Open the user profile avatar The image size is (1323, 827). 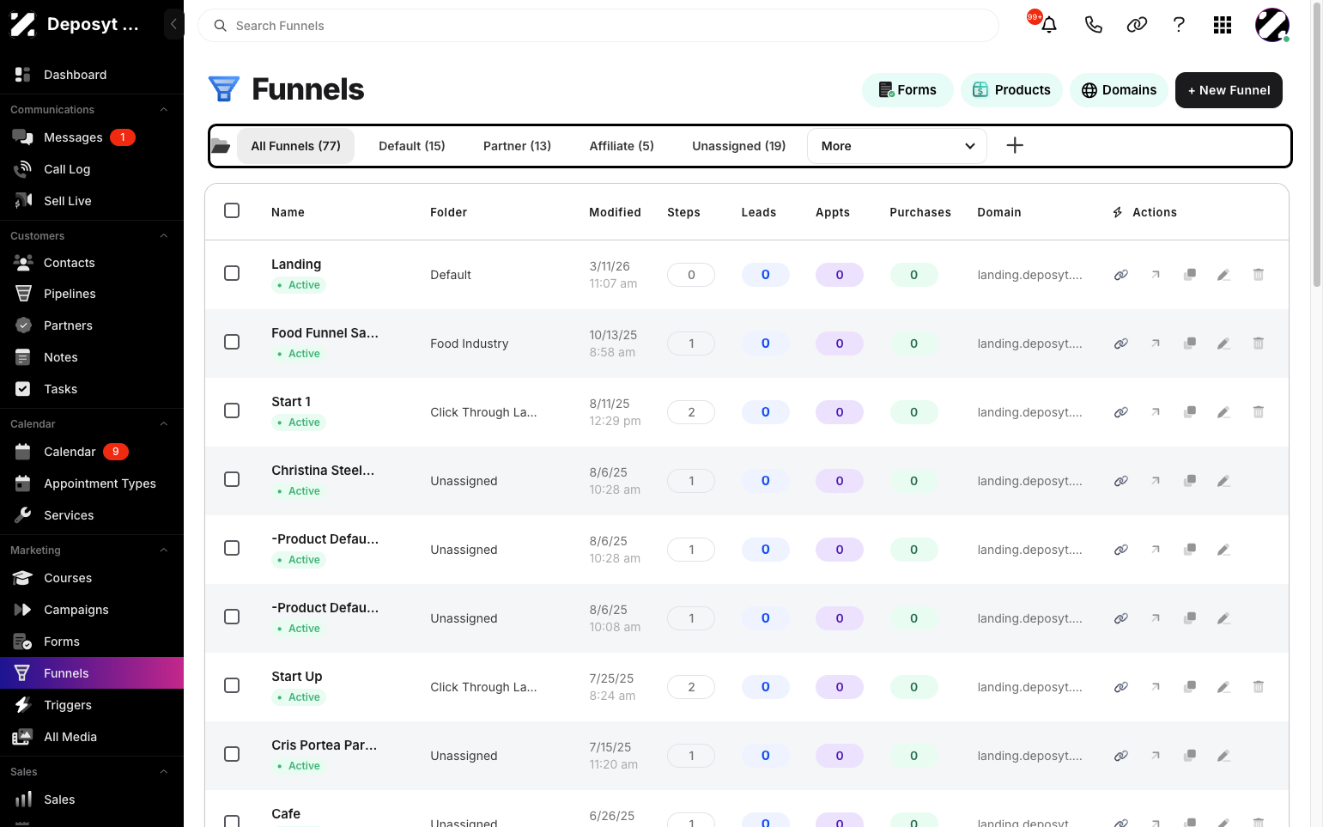(x=1271, y=25)
